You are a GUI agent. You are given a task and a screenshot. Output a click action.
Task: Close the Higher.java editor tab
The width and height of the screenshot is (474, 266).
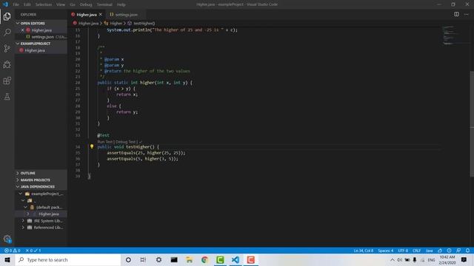click(x=101, y=15)
